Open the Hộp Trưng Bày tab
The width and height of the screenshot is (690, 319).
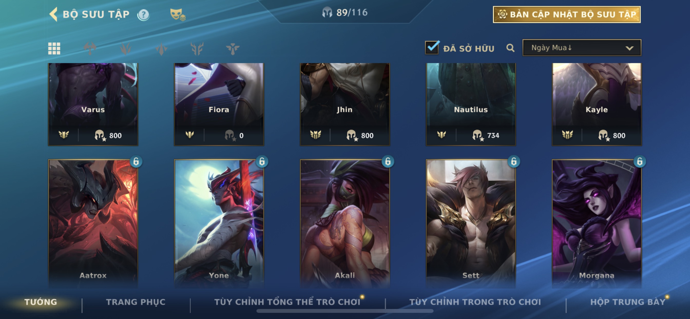point(628,302)
